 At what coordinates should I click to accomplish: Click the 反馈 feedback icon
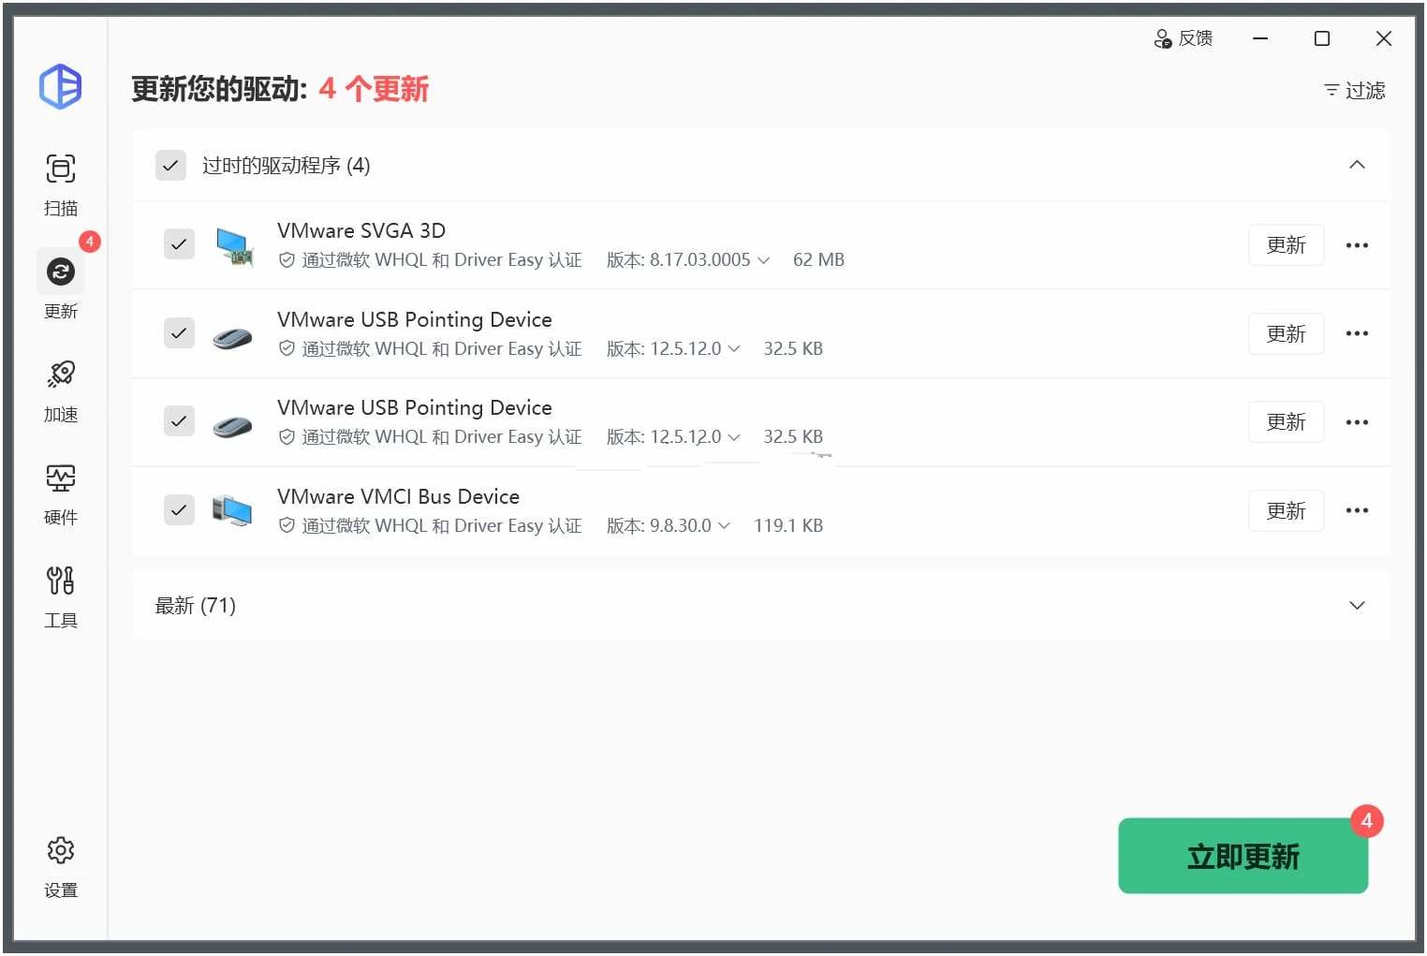pos(1163,38)
